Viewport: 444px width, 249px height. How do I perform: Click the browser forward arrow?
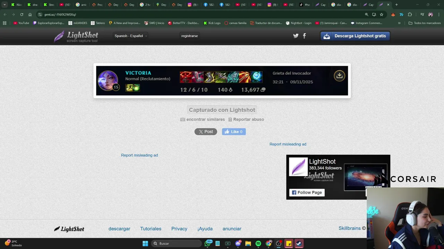click(x=13, y=15)
